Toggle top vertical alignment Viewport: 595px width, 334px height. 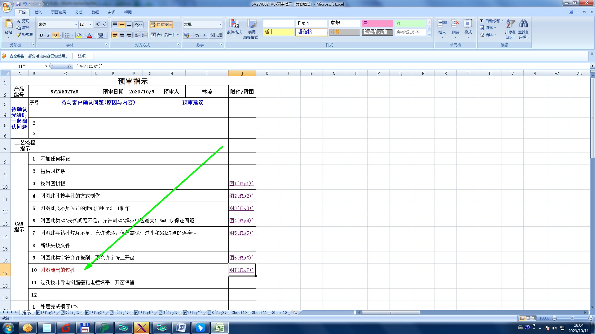point(115,24)
